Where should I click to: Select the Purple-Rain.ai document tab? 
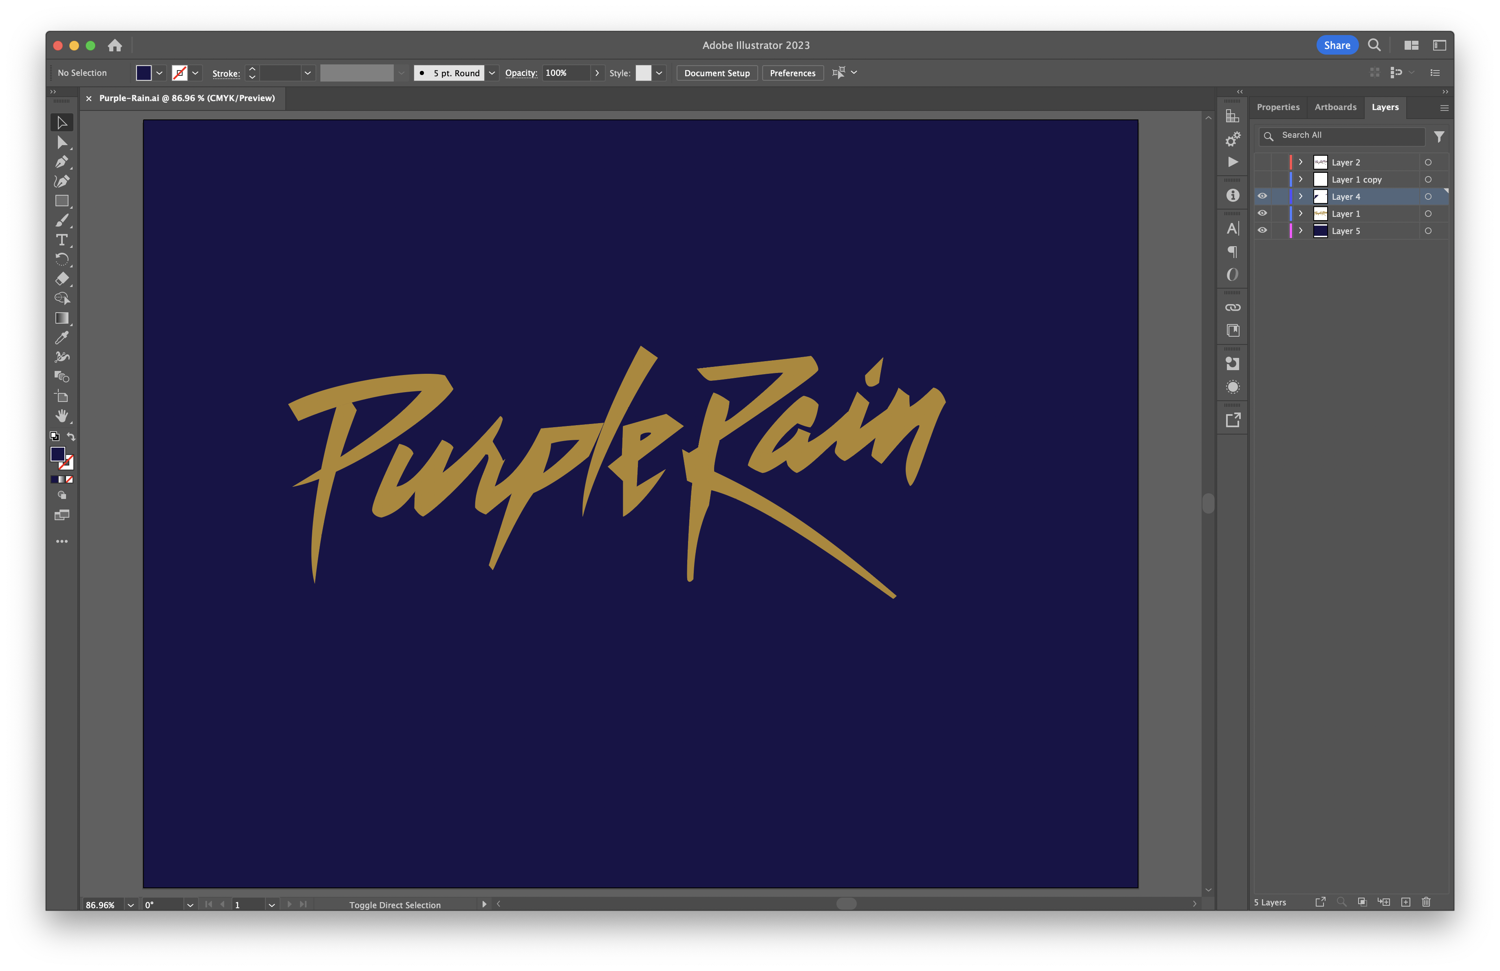pyautogui.click(x=187, y=98)
